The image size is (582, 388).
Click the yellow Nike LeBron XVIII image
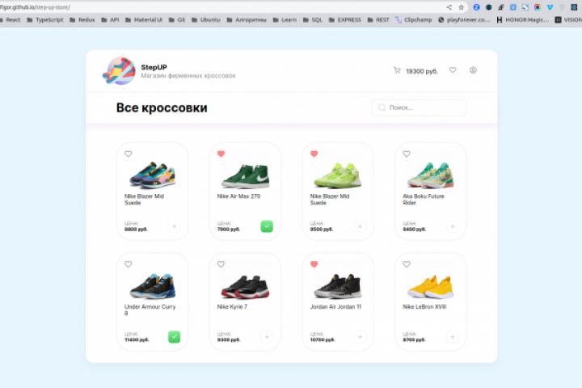pyautogui.click(x=431, y=287)
